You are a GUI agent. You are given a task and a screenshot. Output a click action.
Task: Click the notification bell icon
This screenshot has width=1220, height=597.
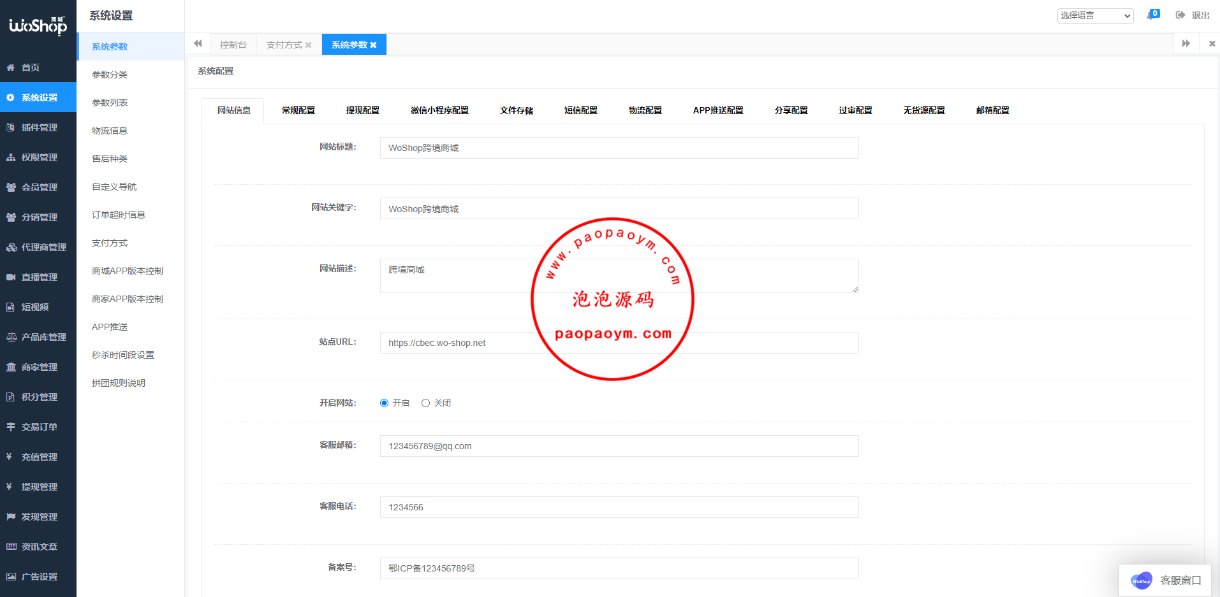point(1151,15)
